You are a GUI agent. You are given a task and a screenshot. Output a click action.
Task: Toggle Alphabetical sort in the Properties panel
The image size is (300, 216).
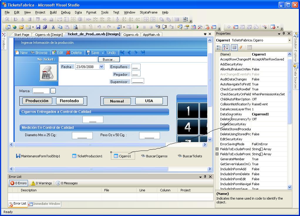pyautogui.click(x=226, y=48)
